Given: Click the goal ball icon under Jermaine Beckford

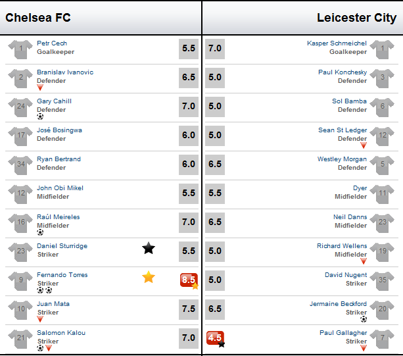Looking at the screenshot, I should point(364,319).
